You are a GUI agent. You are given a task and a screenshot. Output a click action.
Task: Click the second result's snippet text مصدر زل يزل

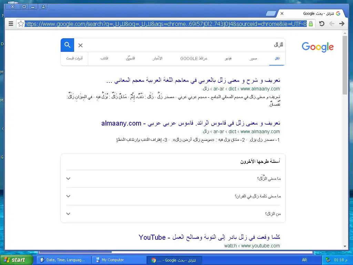point(264,140)
